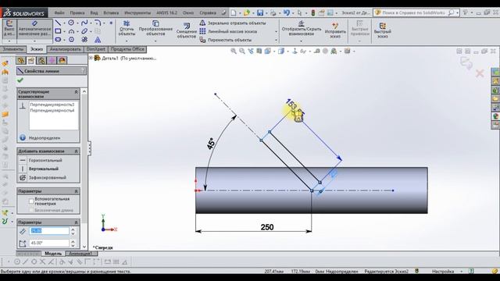Open Правка menu
The height and width of the screenshot is (281, 500).
pos(77,12)
